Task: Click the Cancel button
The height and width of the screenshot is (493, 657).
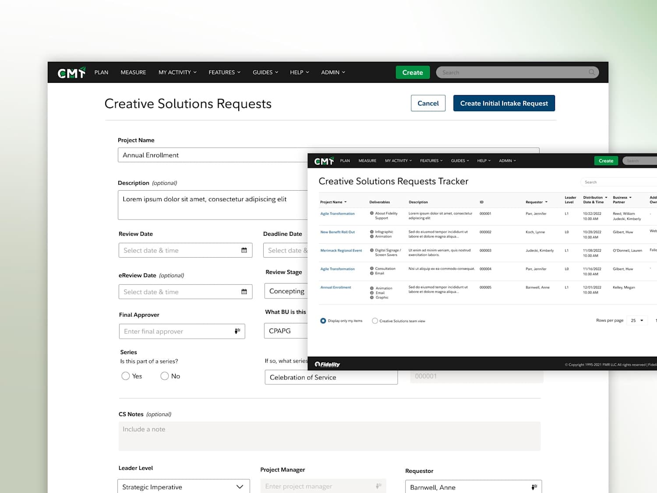Action: point(428,103)
